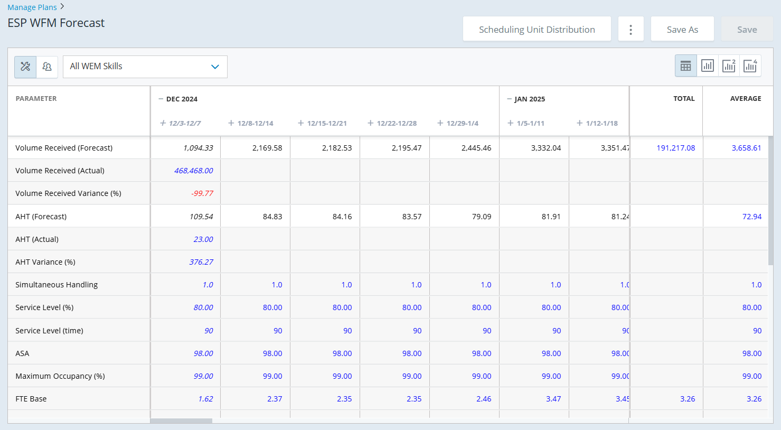Select the TOTAL column header
This screenshot has height=430, width=781.
pos(684,99)
